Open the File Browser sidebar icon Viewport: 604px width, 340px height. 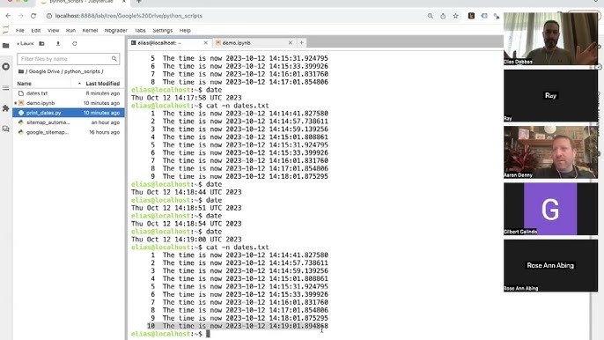coord(6,46)
